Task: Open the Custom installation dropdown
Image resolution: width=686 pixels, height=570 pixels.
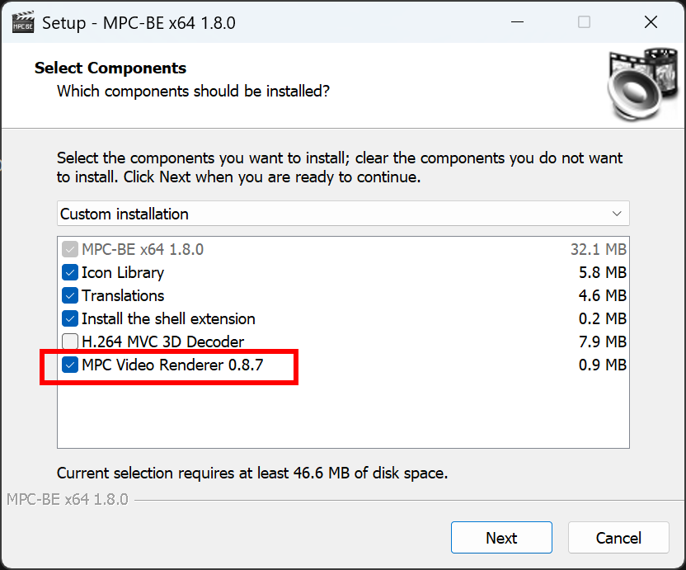Action: click(x=343, y=214)
